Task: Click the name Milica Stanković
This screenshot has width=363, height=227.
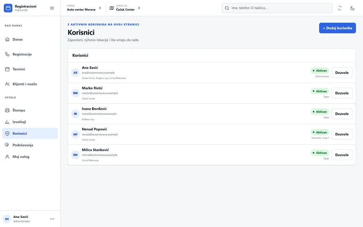Action: click(95, 150)
